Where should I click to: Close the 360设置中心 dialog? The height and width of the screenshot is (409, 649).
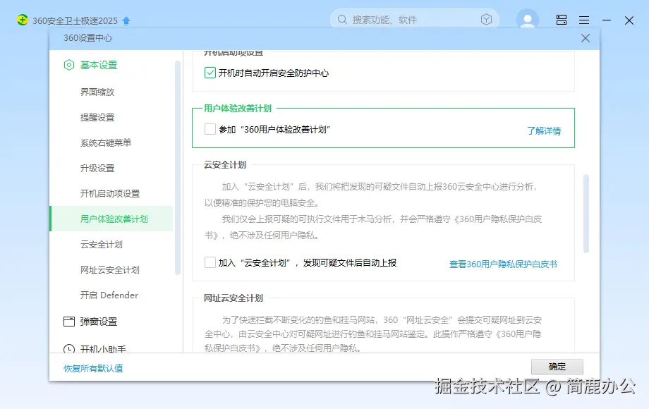(x=586, y=38)
